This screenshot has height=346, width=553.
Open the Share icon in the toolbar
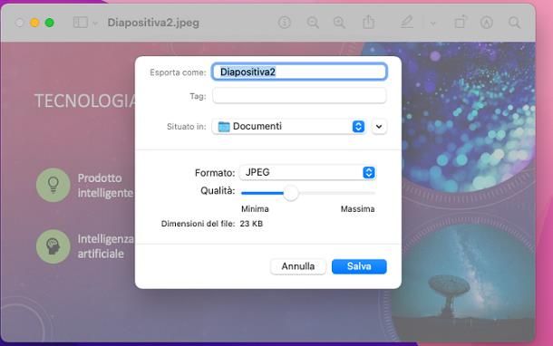369,22
